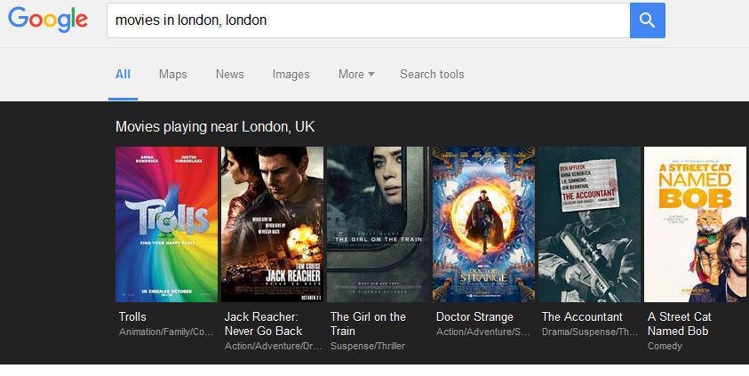Screen dimensions: 749x376
Task: Click The Girl on the Train title
Action: 368,324
